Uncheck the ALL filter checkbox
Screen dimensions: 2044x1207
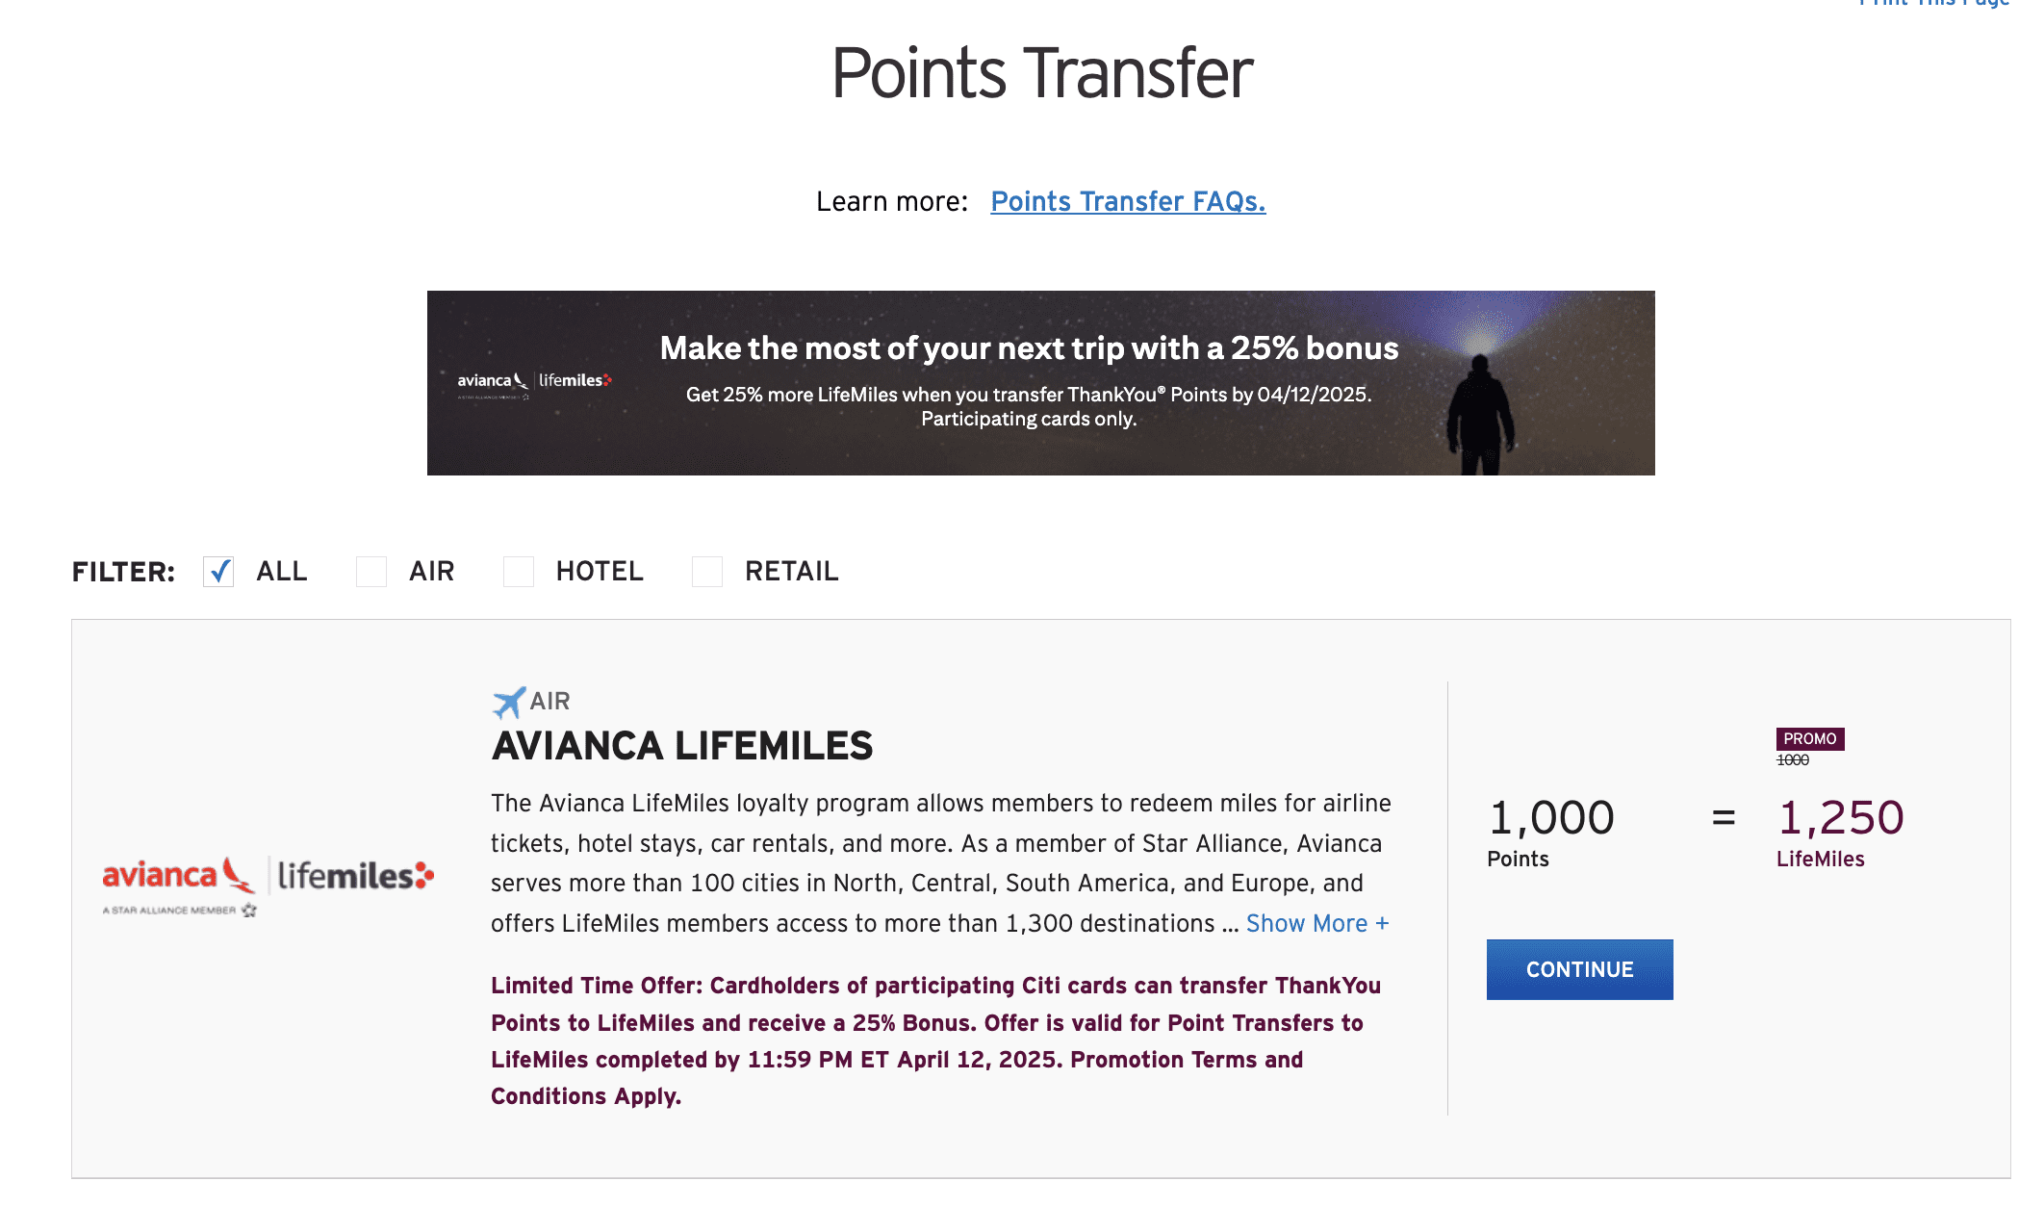click(x=219, y=572)
